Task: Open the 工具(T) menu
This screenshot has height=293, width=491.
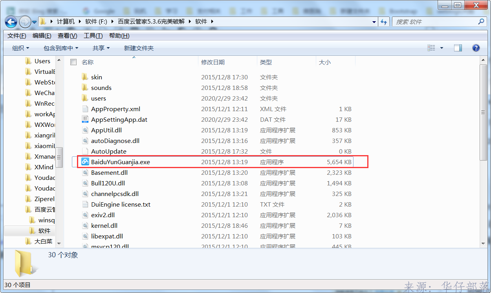Action: [x=93, y=36]
